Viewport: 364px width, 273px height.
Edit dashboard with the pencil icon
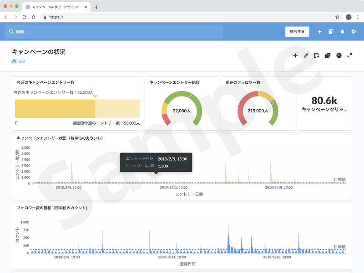[306, 56]
